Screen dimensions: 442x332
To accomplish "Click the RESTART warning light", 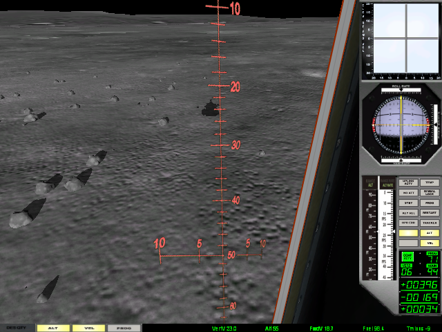I will [430, 213].
